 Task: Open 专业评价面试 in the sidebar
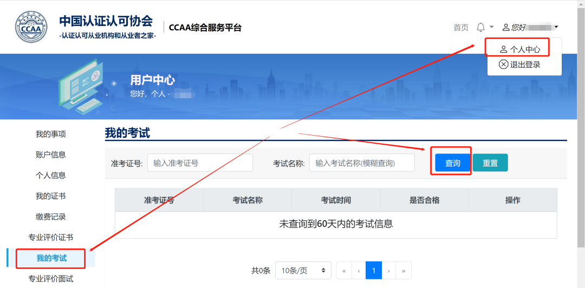[x=51, y=278]
